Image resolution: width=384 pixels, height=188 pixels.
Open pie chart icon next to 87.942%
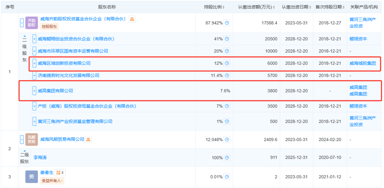pos(227,23)
